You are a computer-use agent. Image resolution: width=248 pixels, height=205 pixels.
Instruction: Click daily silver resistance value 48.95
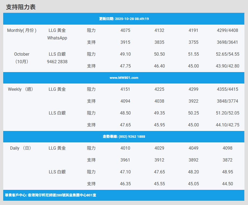(x=227, y=172)
